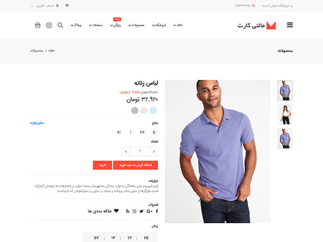
Task: Select size xl option
Action: click(119, 132)
